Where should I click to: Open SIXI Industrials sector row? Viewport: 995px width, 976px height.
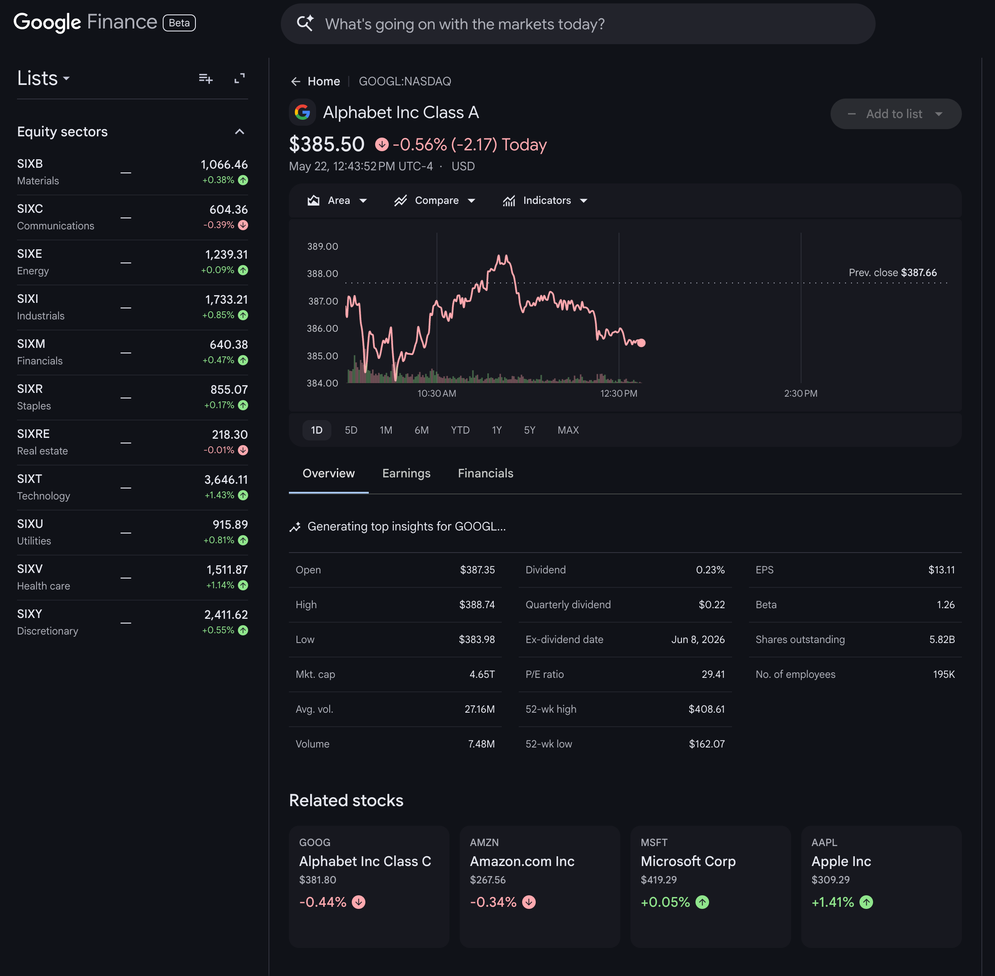[132, 307]
